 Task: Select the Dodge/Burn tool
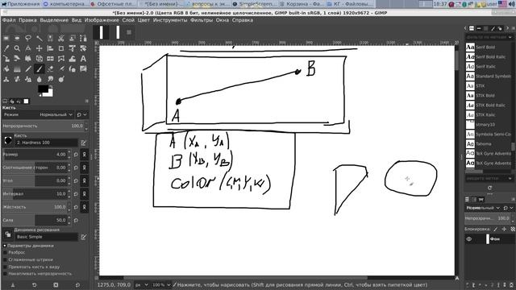61,79
